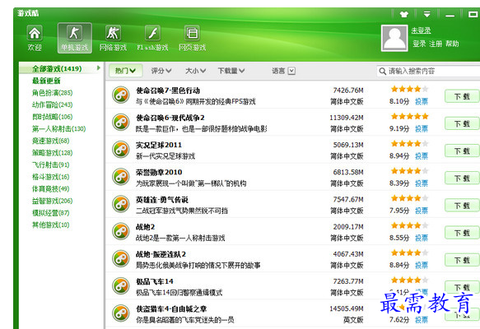Click 下载 button for 战地-叛逆连队2

[x=462, y=260]
